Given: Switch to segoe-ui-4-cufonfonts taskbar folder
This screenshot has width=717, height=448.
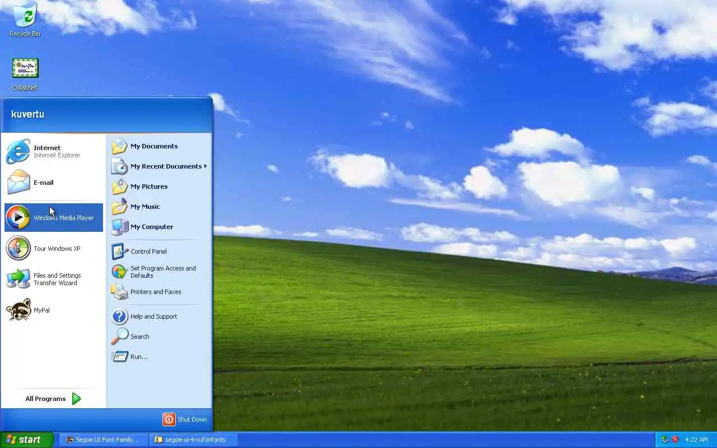Looking at the screenshot, I should point(193,440).
